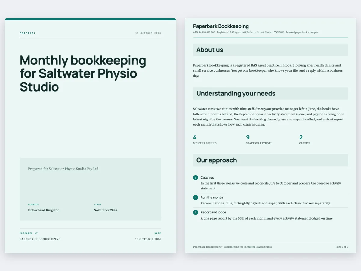The width and height of the screenshot is (361, 271).
Task: Click the 'Page 2 of 5' indicator
Action: (x=342, y=247)
